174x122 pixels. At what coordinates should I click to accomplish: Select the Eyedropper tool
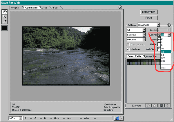point(5,21)
